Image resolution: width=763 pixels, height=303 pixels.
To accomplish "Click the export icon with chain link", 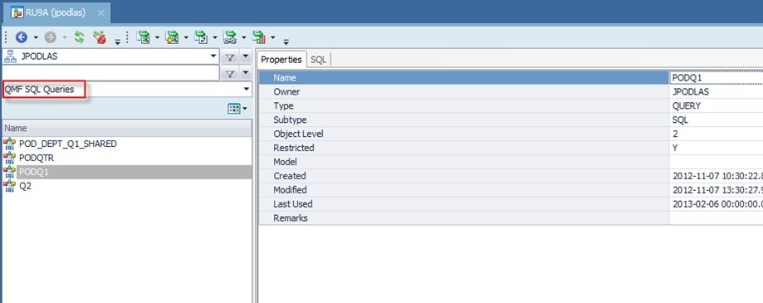I will (x=229, y=37).
